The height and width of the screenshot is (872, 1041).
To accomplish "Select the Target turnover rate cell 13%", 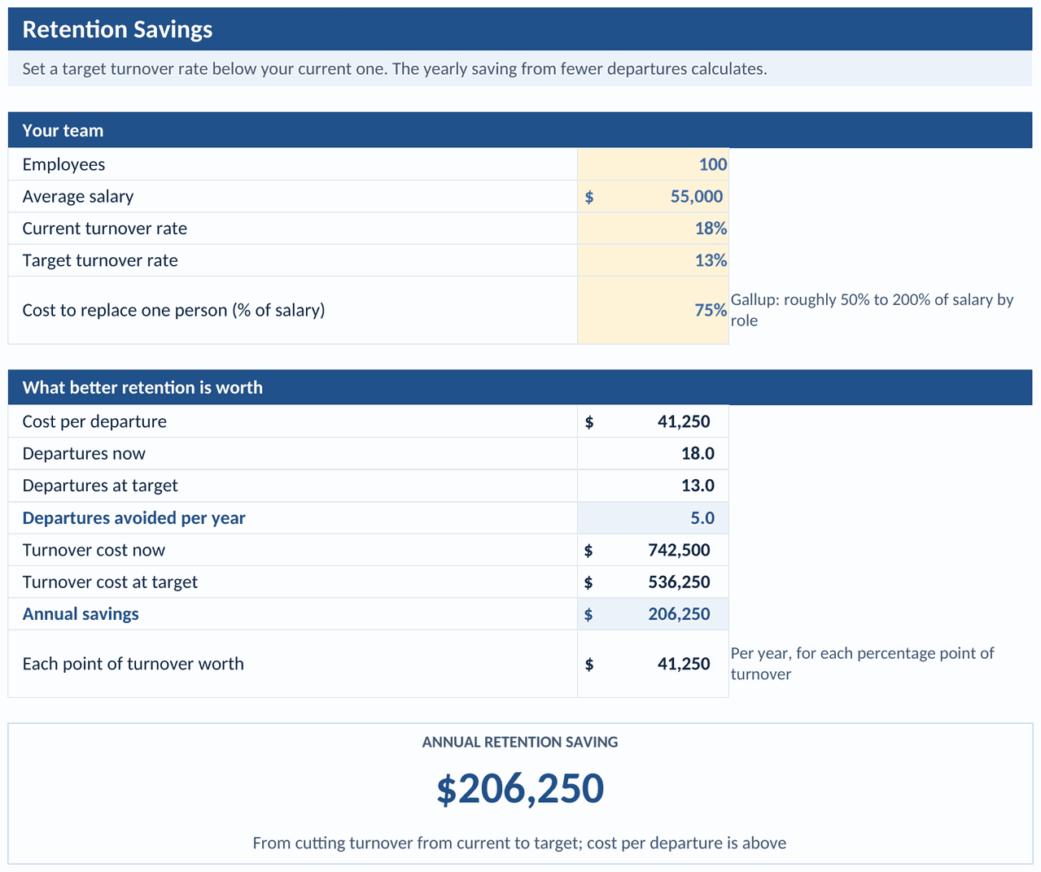I will (x=653, y=260).
